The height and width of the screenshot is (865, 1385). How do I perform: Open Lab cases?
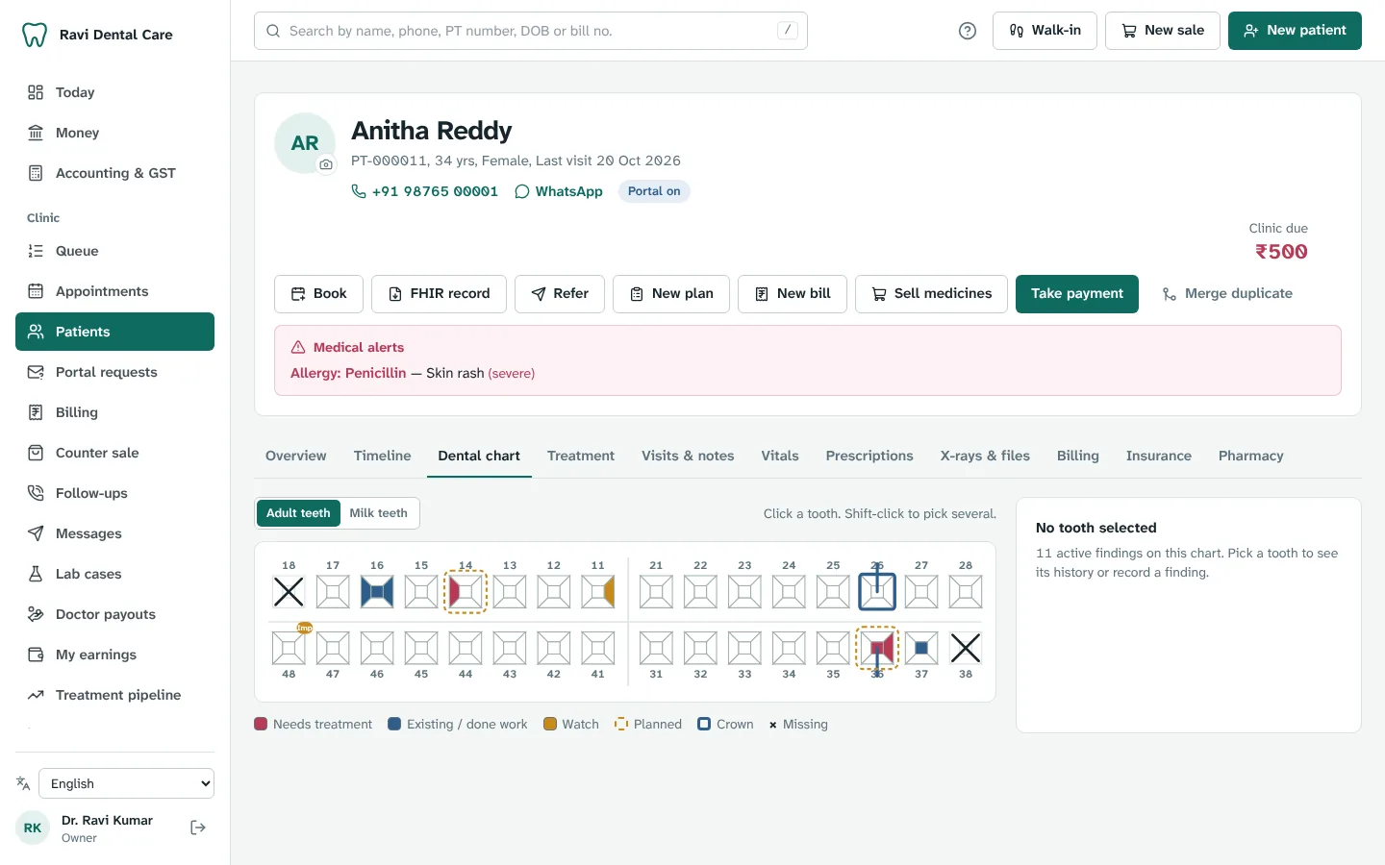[x=114, y=574]
